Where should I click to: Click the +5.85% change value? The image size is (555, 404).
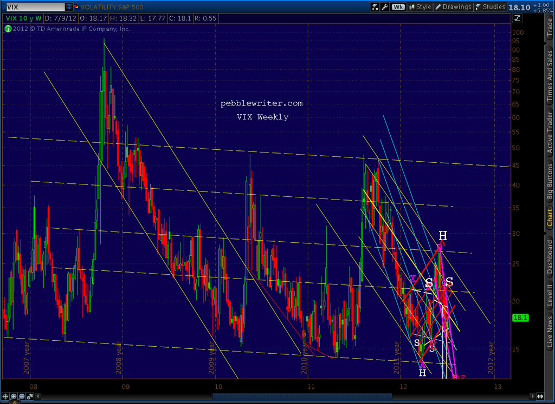[543, 11]
